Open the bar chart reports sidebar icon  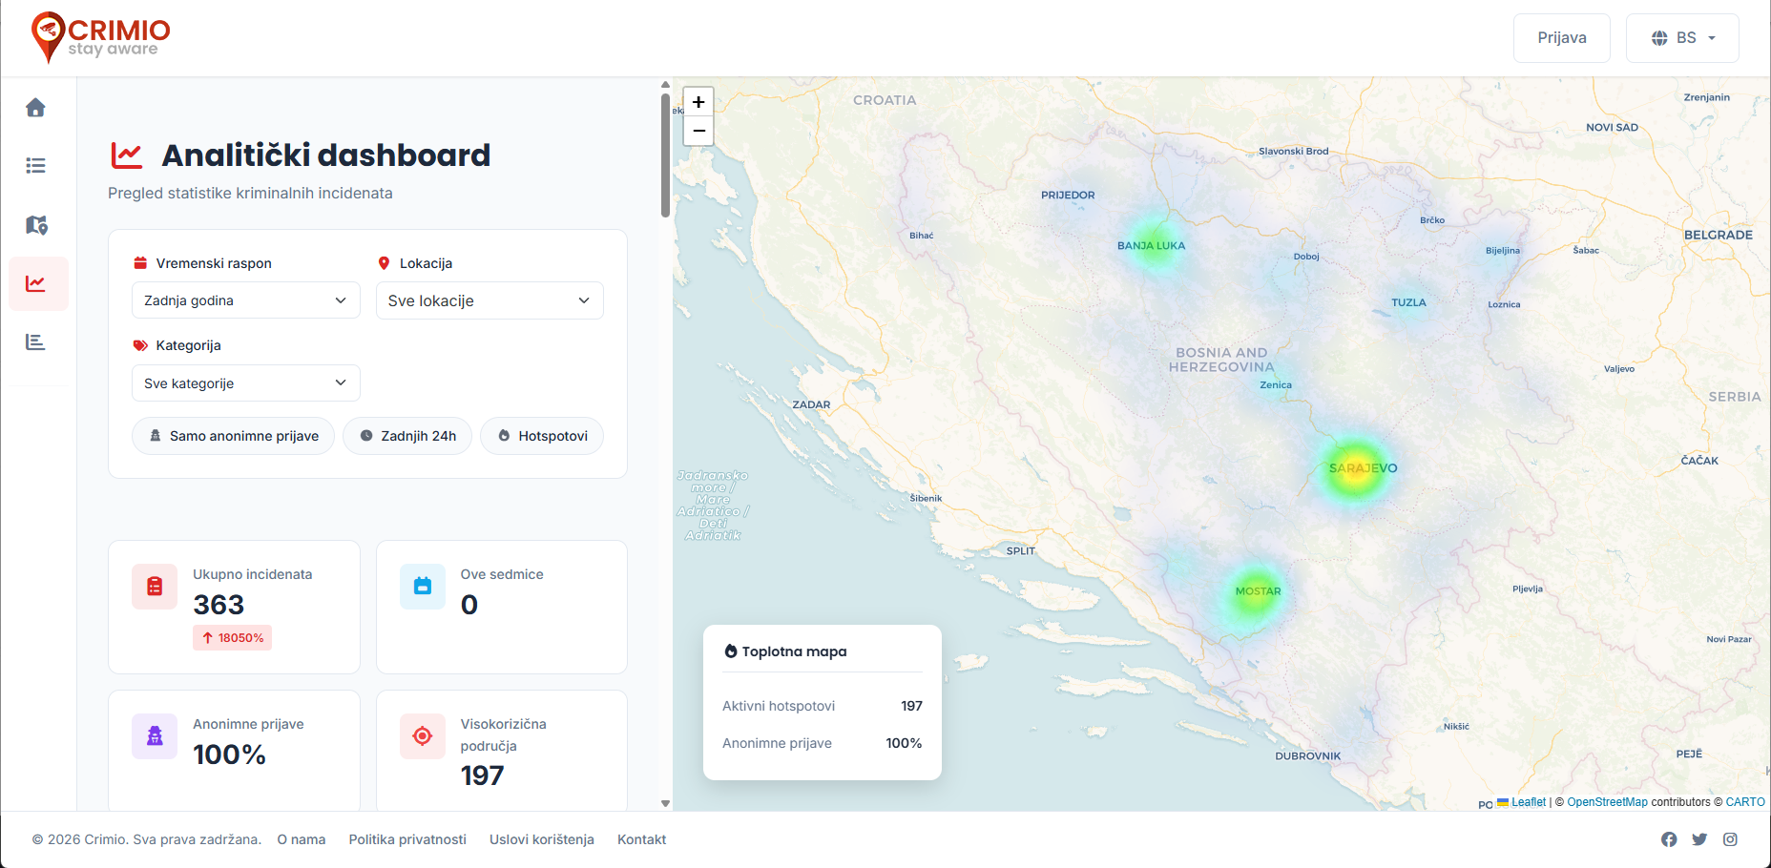tap(36, 342)
